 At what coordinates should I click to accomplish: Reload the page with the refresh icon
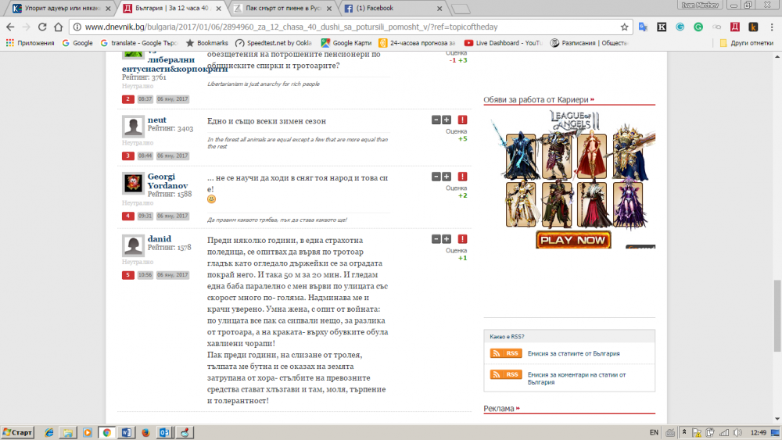click(42, 27)
